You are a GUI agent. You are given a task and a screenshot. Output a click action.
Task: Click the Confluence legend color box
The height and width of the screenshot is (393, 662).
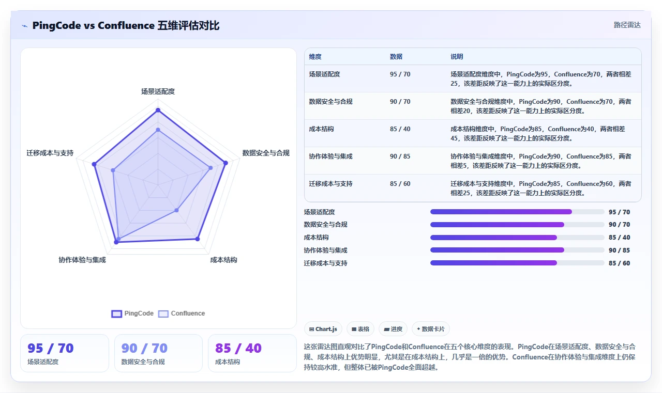coord(163,313)
